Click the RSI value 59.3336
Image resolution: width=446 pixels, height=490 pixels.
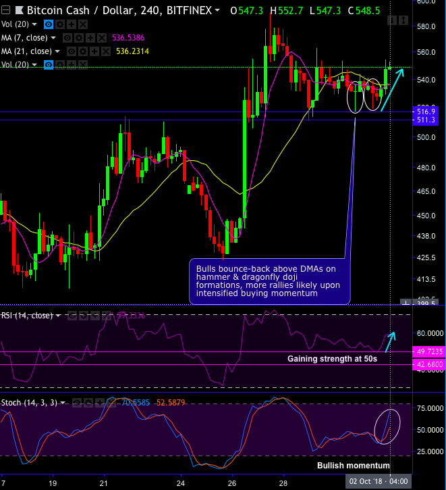[131, 316]
